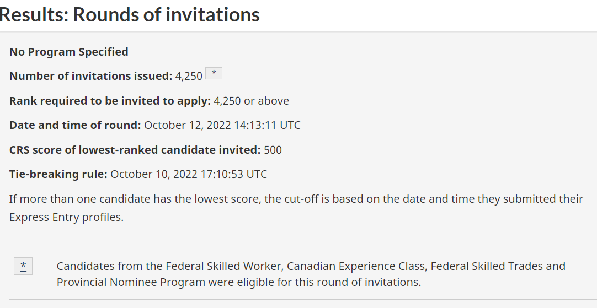Click the 4,250 invitations issued value
The image size is (597, 308).
pos(189,76)
